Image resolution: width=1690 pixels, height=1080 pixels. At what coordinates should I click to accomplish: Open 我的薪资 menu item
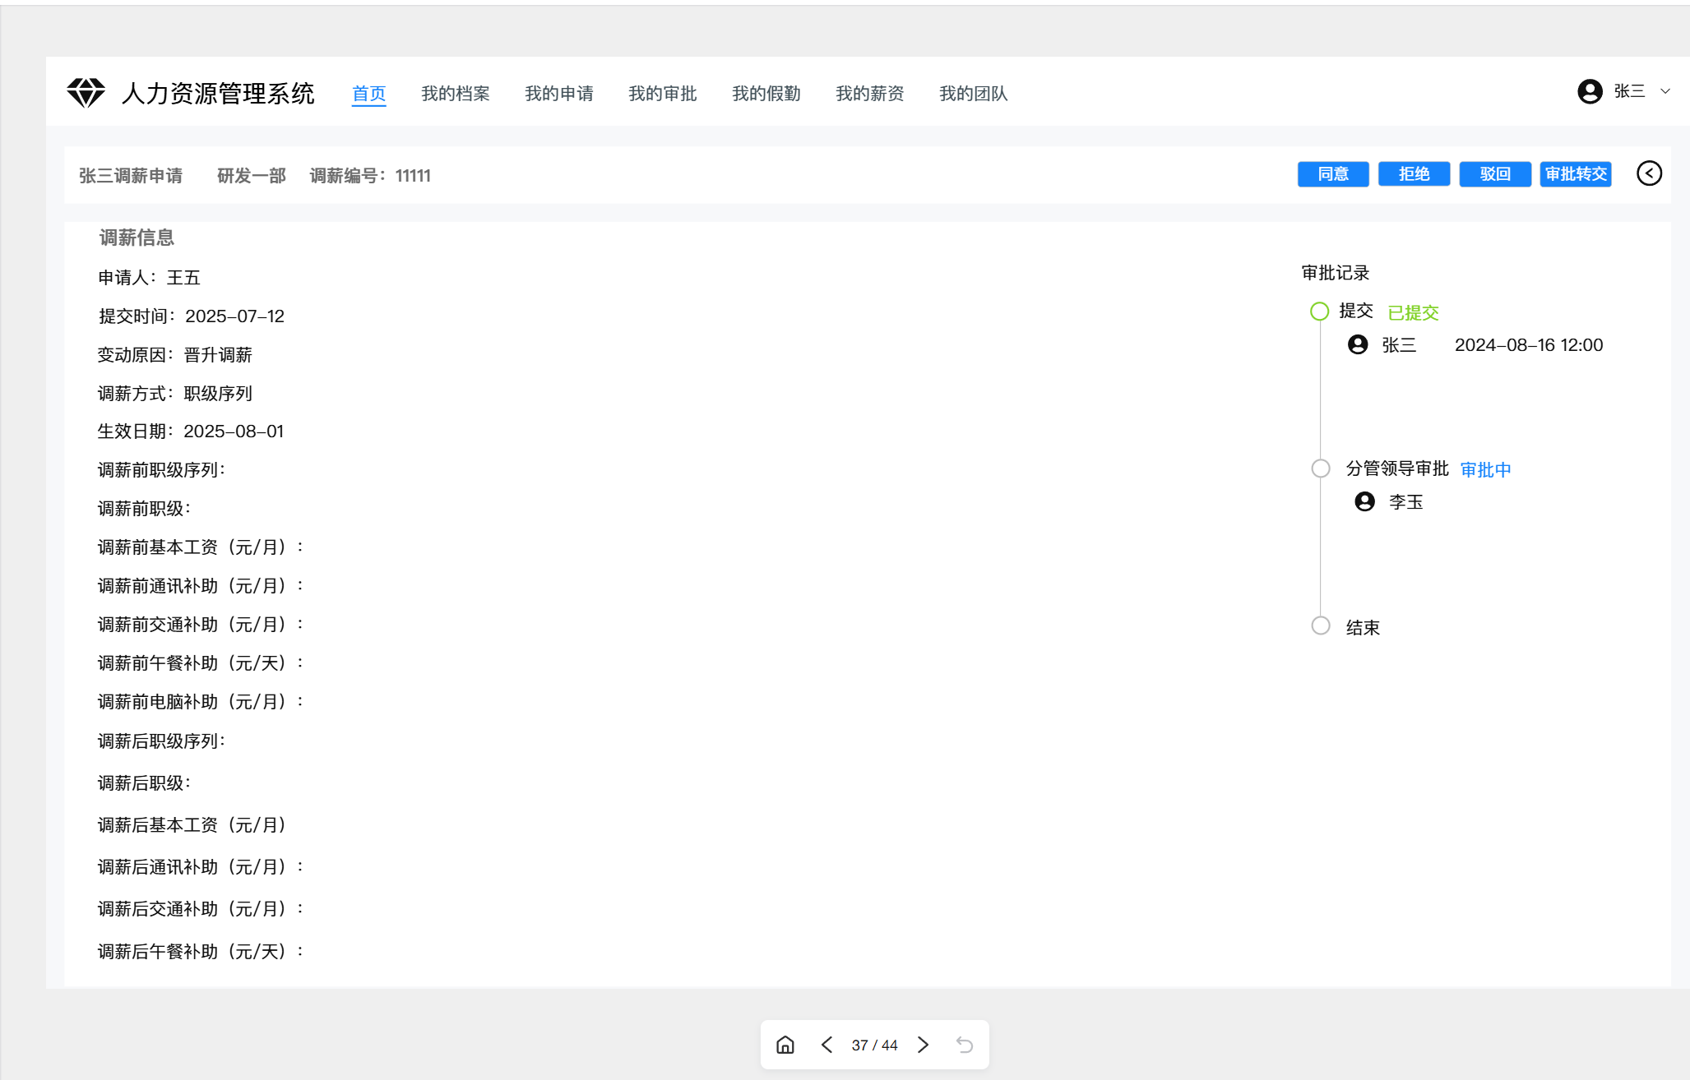coord(869,94)
